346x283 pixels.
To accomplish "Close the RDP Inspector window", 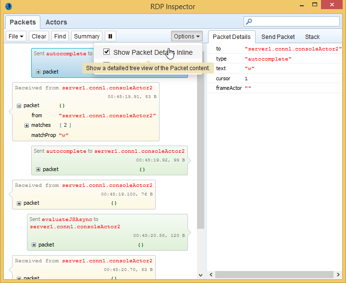I will point(332,4).
